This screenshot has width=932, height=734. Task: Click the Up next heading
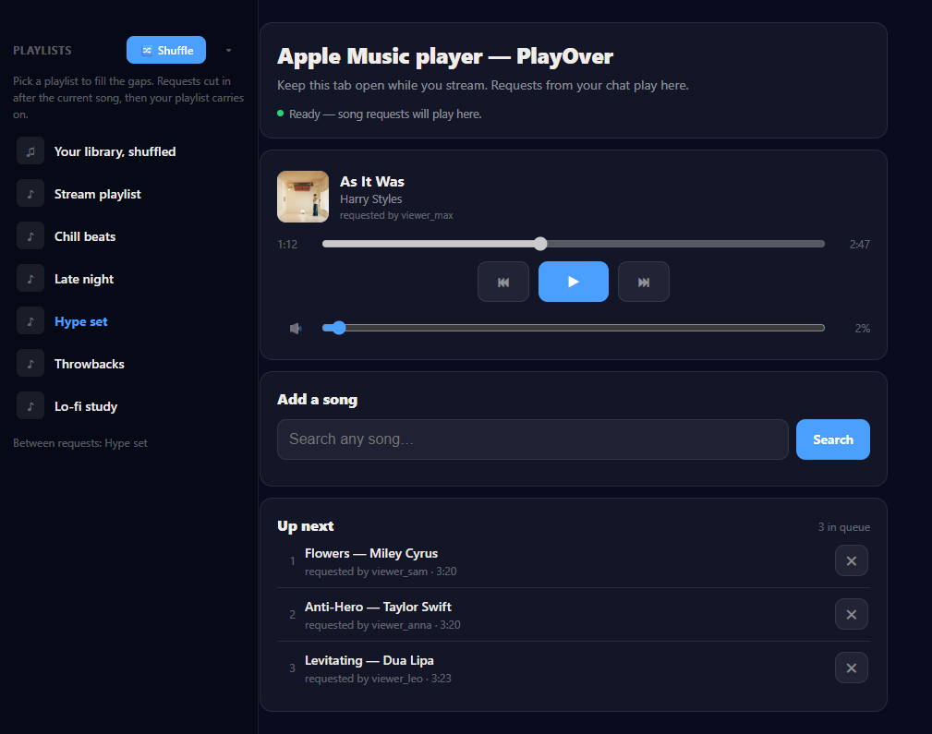306,526
